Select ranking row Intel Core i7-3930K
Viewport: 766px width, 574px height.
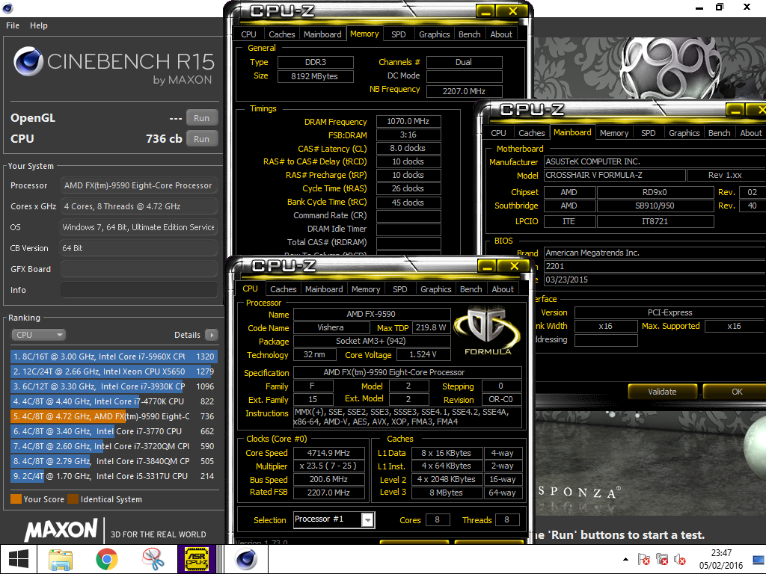click(x=114, y=386)
